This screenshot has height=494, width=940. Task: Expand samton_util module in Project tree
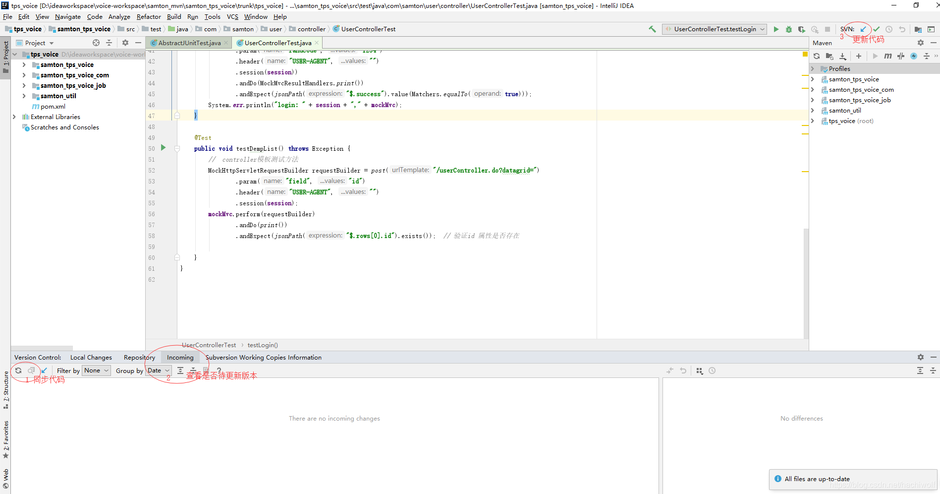(24, 96)
